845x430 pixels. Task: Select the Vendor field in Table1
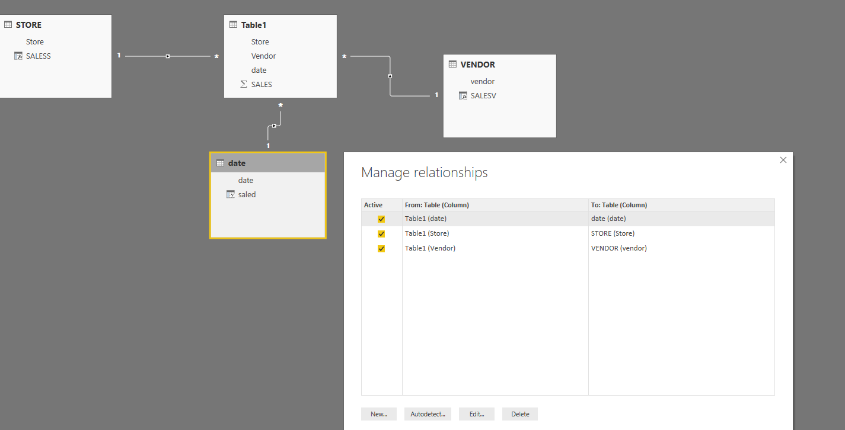pyautogui.click(x=264, y=56)
